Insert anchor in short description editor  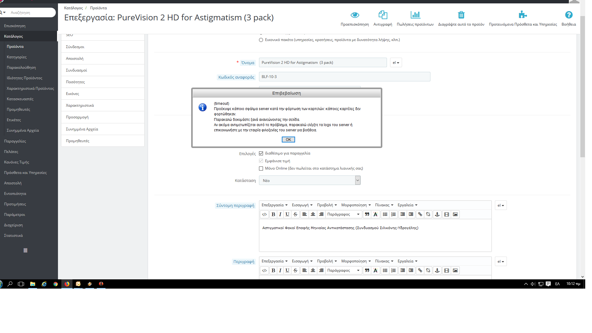point(437,214)
